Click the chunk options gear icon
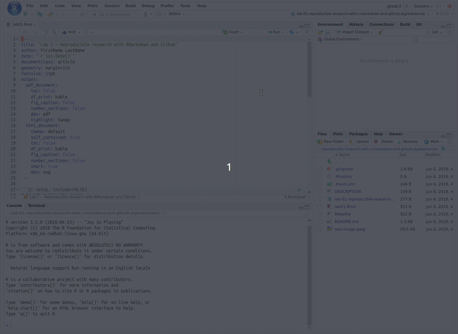This screenshot has height=334, width=458. [291, 190]
